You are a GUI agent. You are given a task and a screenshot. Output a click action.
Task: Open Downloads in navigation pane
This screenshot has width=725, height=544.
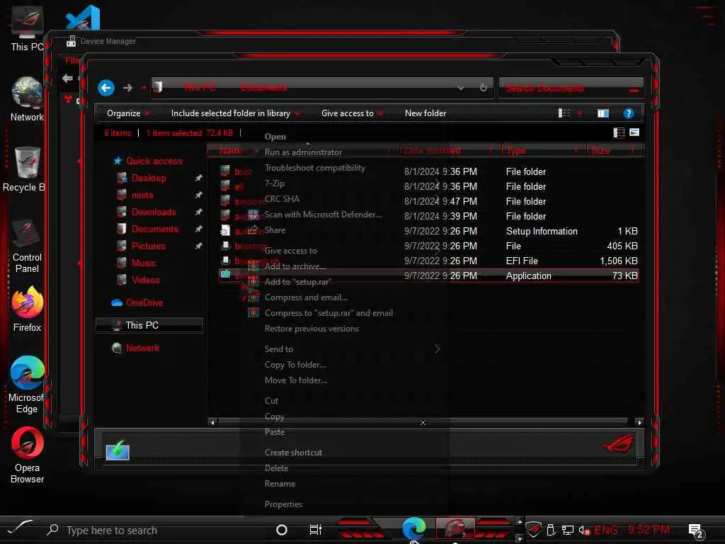[x=154, y=212]
